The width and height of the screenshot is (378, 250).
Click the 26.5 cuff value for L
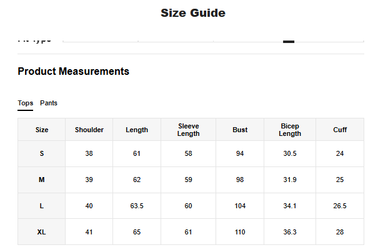[x=340, y=206]
